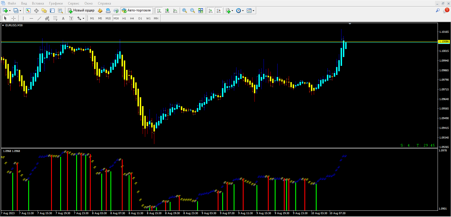Click the chart shift triangle marker
The height and width of the screenshot is (217, 451).
click(350, 24)
